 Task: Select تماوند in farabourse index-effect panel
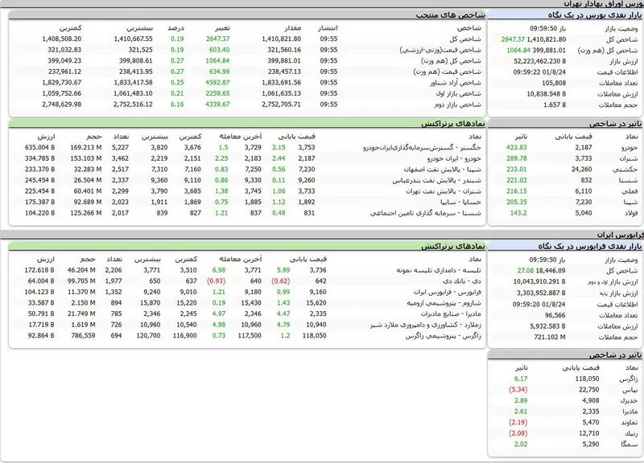pos(629,422)
